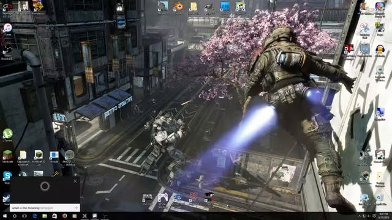392x220 pixels.
Task: Open the Windows Store taskbar icon
Action: tap(55, 216)
